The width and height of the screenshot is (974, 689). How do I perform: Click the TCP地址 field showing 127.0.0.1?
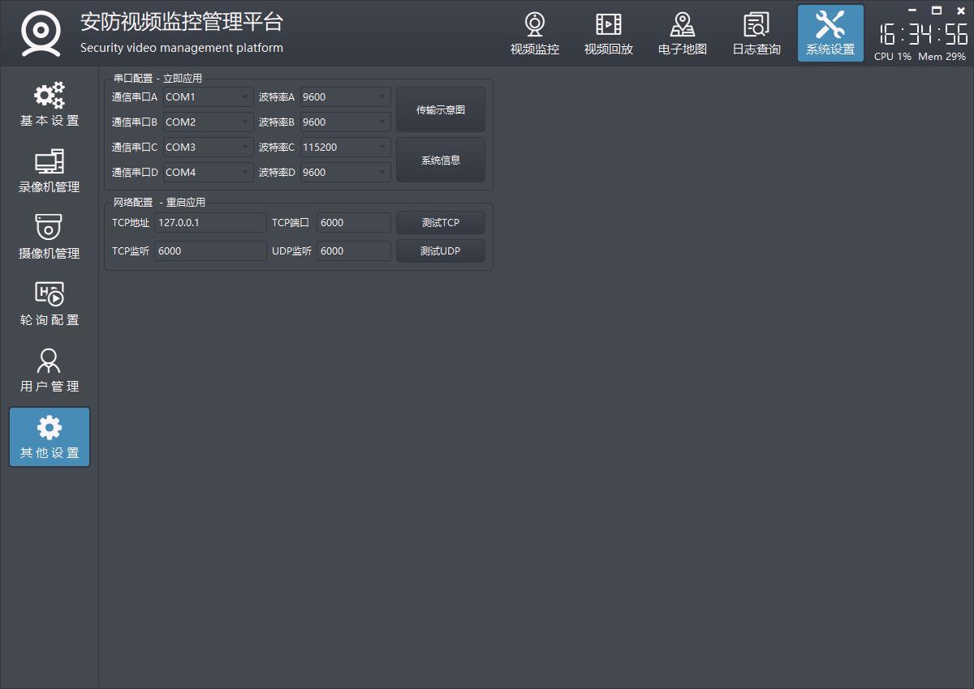(x=210, y=223)
